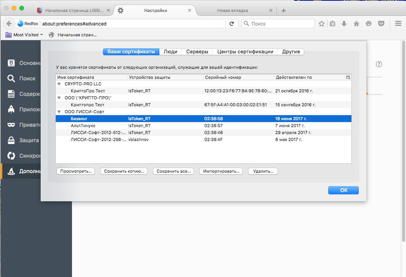Click the Просмотреть button

(75, 171)
